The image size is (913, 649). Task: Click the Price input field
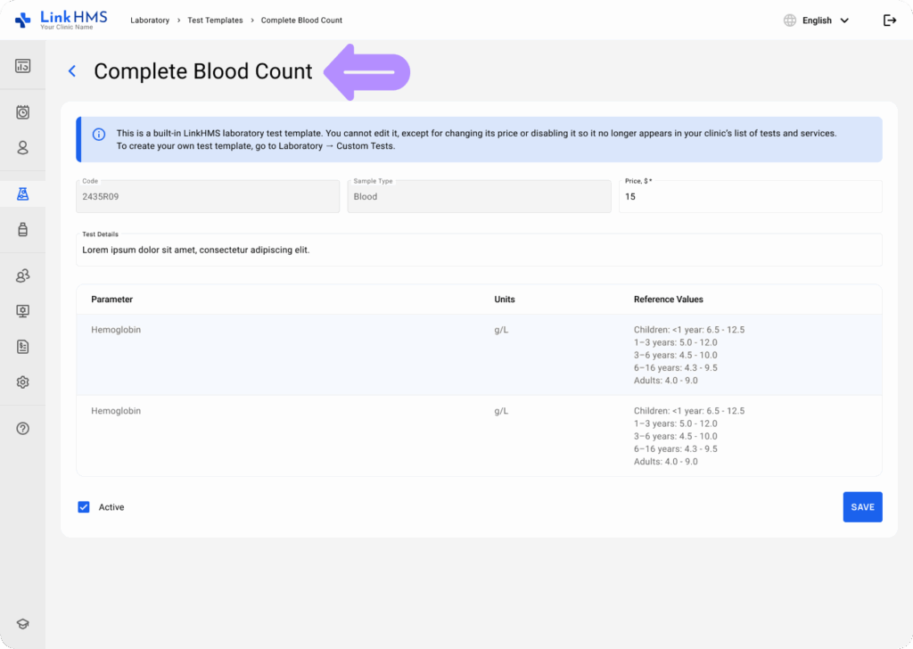click(x=750, y=197)
